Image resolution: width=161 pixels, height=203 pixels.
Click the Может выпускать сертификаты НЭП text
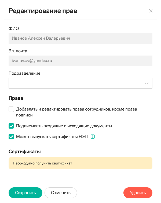pyautogui.click(x=52, y=137)
